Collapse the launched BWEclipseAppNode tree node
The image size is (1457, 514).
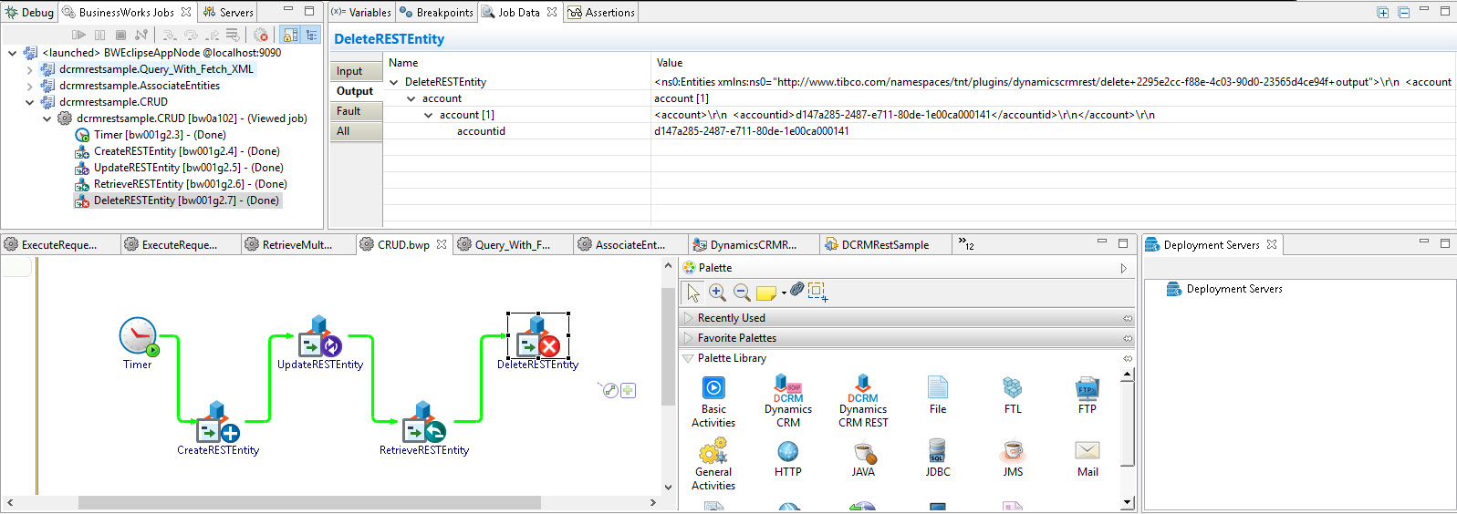pyautogui.click(x=12, y=53)
